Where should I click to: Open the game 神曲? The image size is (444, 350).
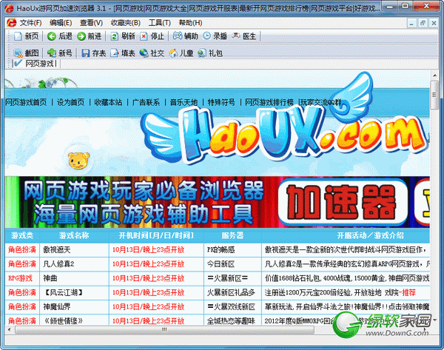coord(50,278)
